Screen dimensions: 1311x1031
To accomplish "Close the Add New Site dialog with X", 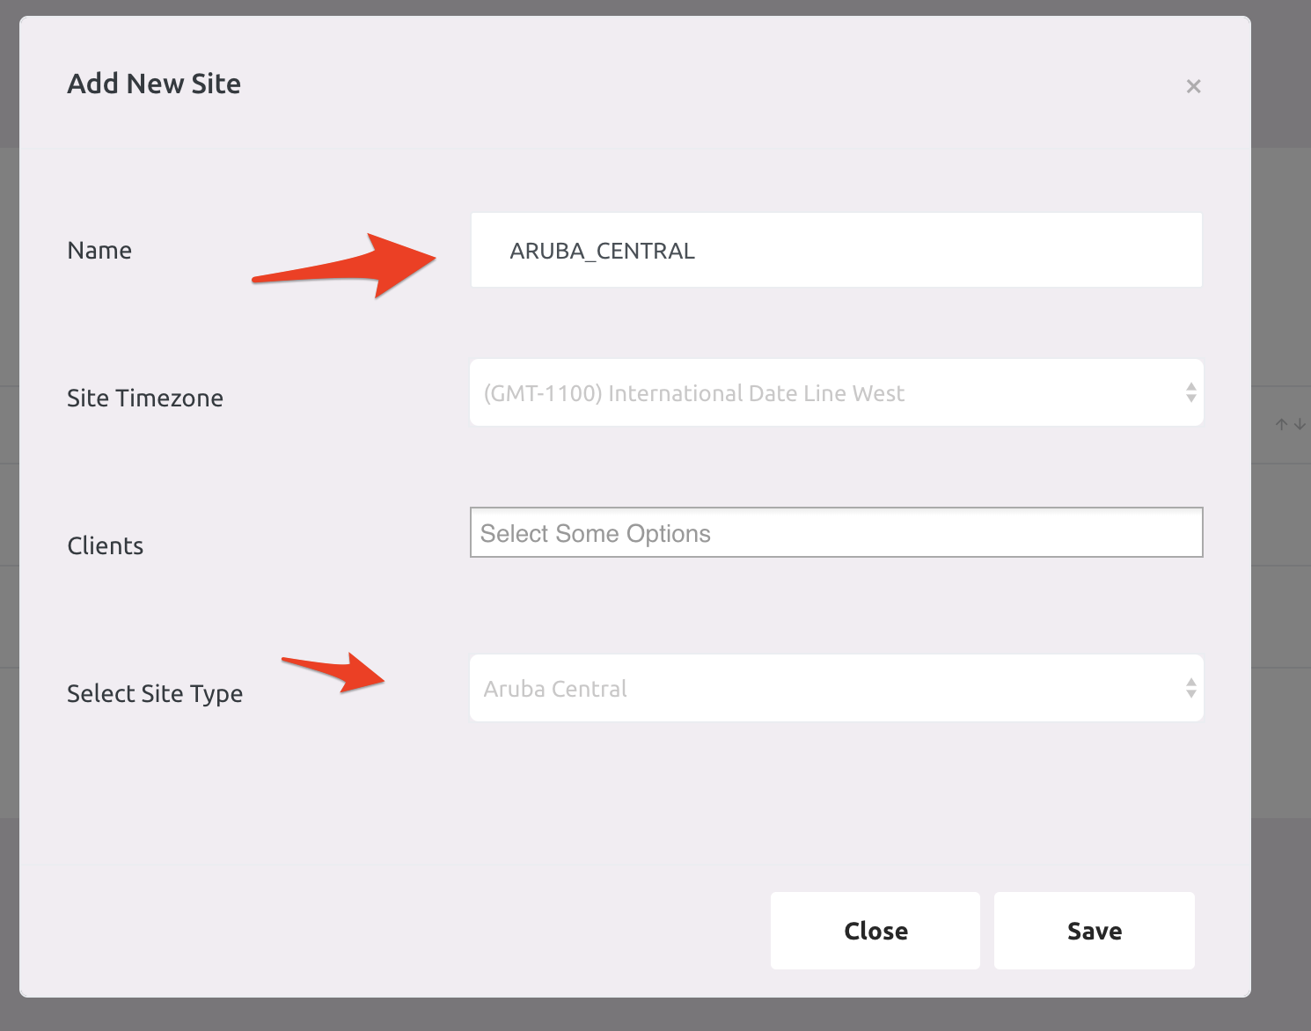I will [x=1193, y=86].
